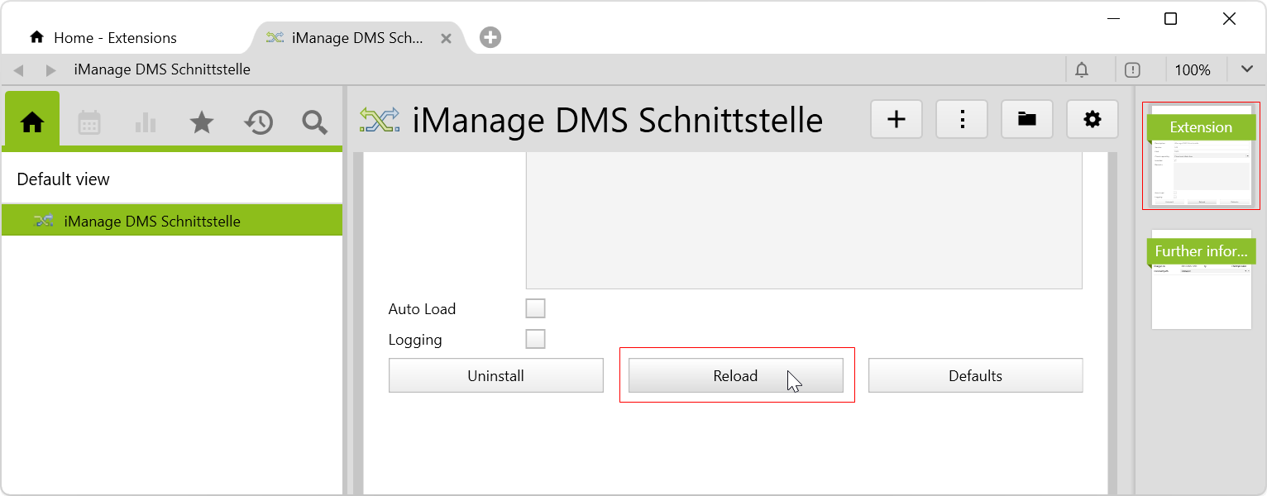Click the Uninstall button
The height and width of the screenshot is (496, 1267).
coord(496,376)
